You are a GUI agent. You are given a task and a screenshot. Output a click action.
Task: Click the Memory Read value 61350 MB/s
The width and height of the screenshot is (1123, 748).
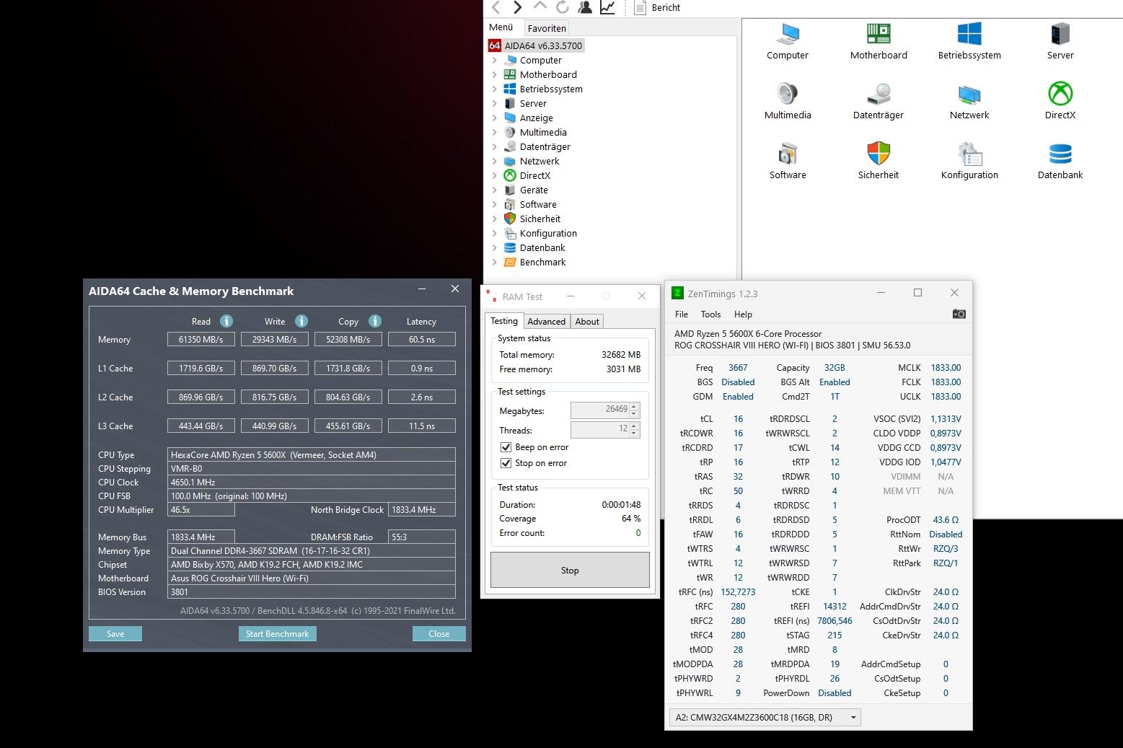(x=201, y=339)
